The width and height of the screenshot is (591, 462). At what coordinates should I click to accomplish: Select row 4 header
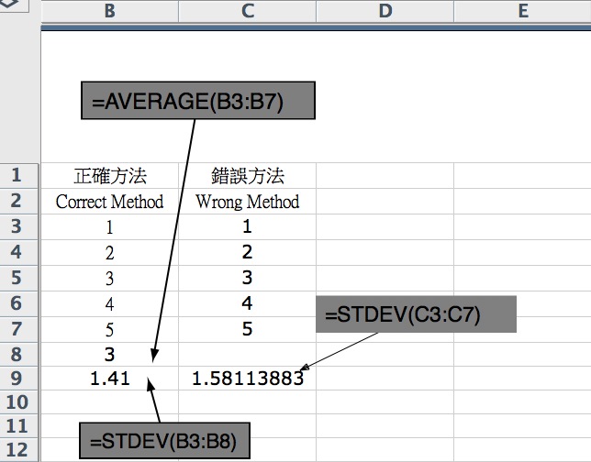click(19, 252)
